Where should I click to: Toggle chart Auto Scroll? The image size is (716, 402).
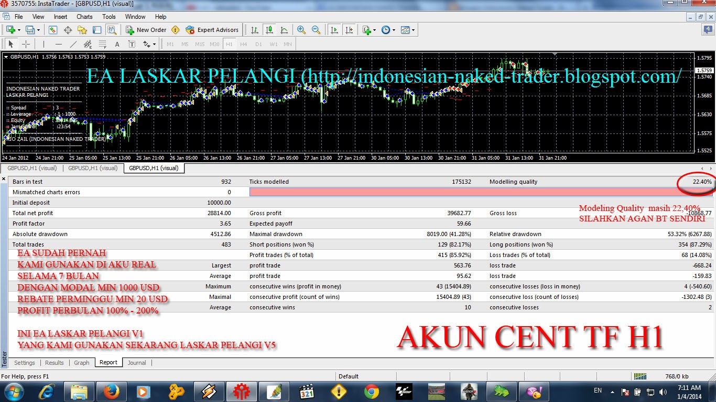334,30
